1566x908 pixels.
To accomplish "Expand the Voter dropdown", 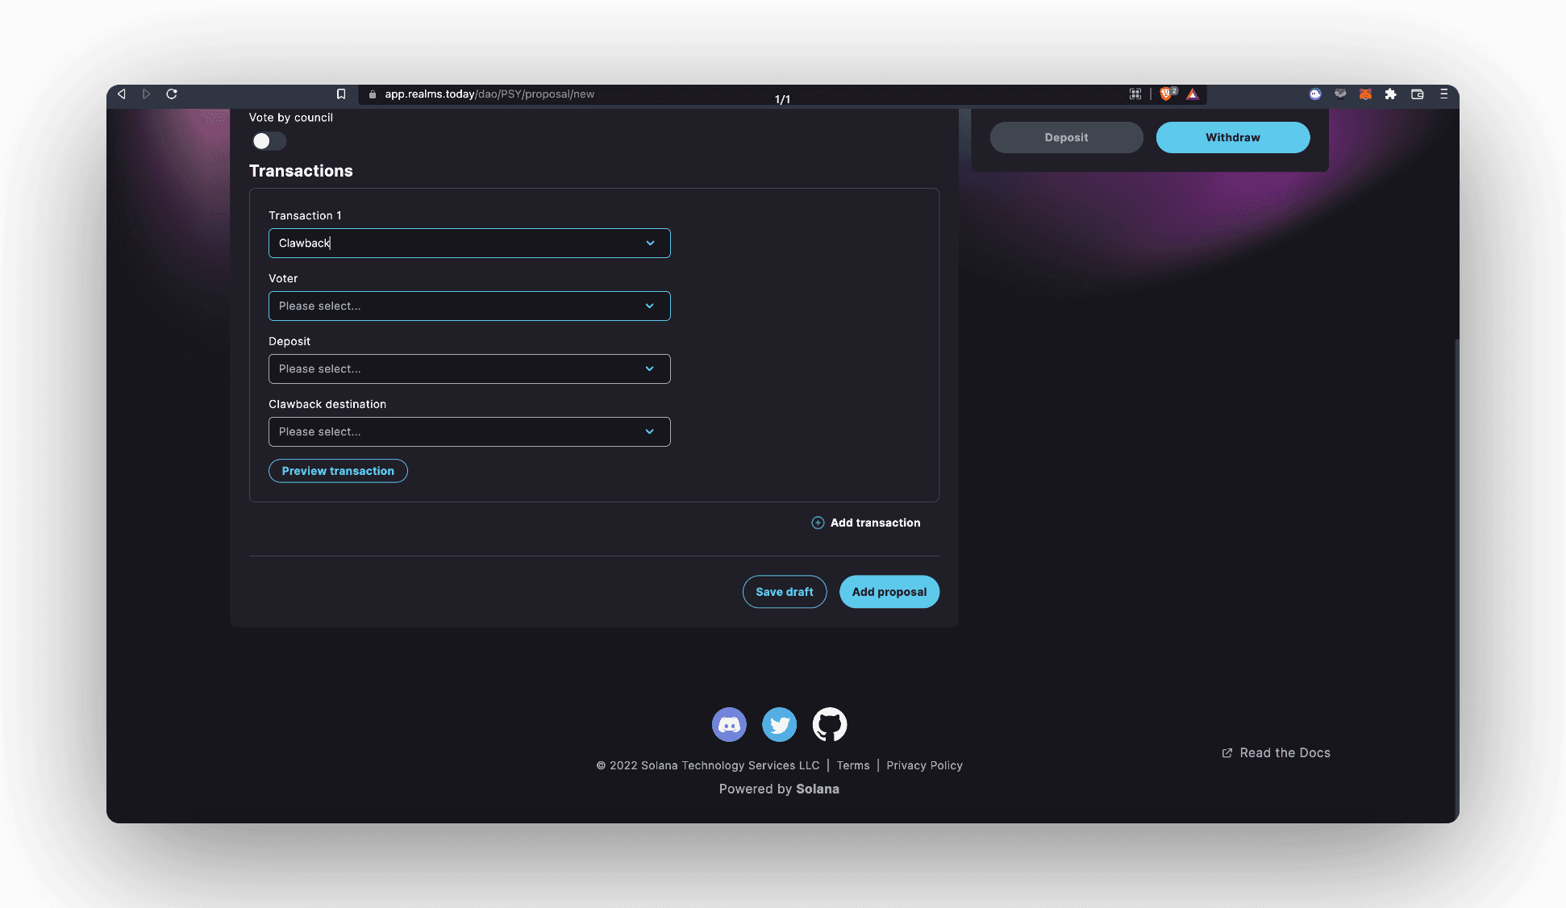I will (x=469, y=306).
